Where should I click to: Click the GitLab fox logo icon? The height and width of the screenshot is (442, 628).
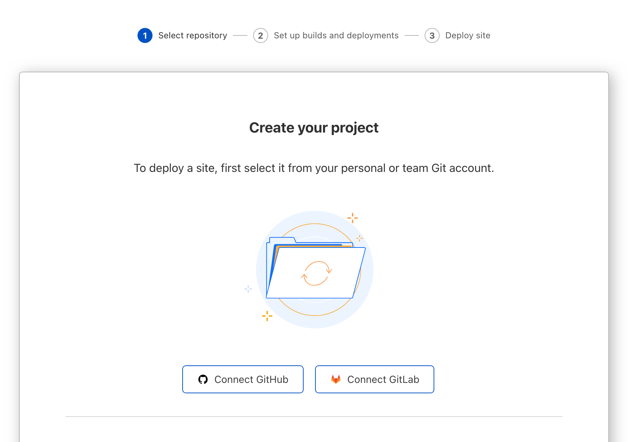[x=336, y=379]
